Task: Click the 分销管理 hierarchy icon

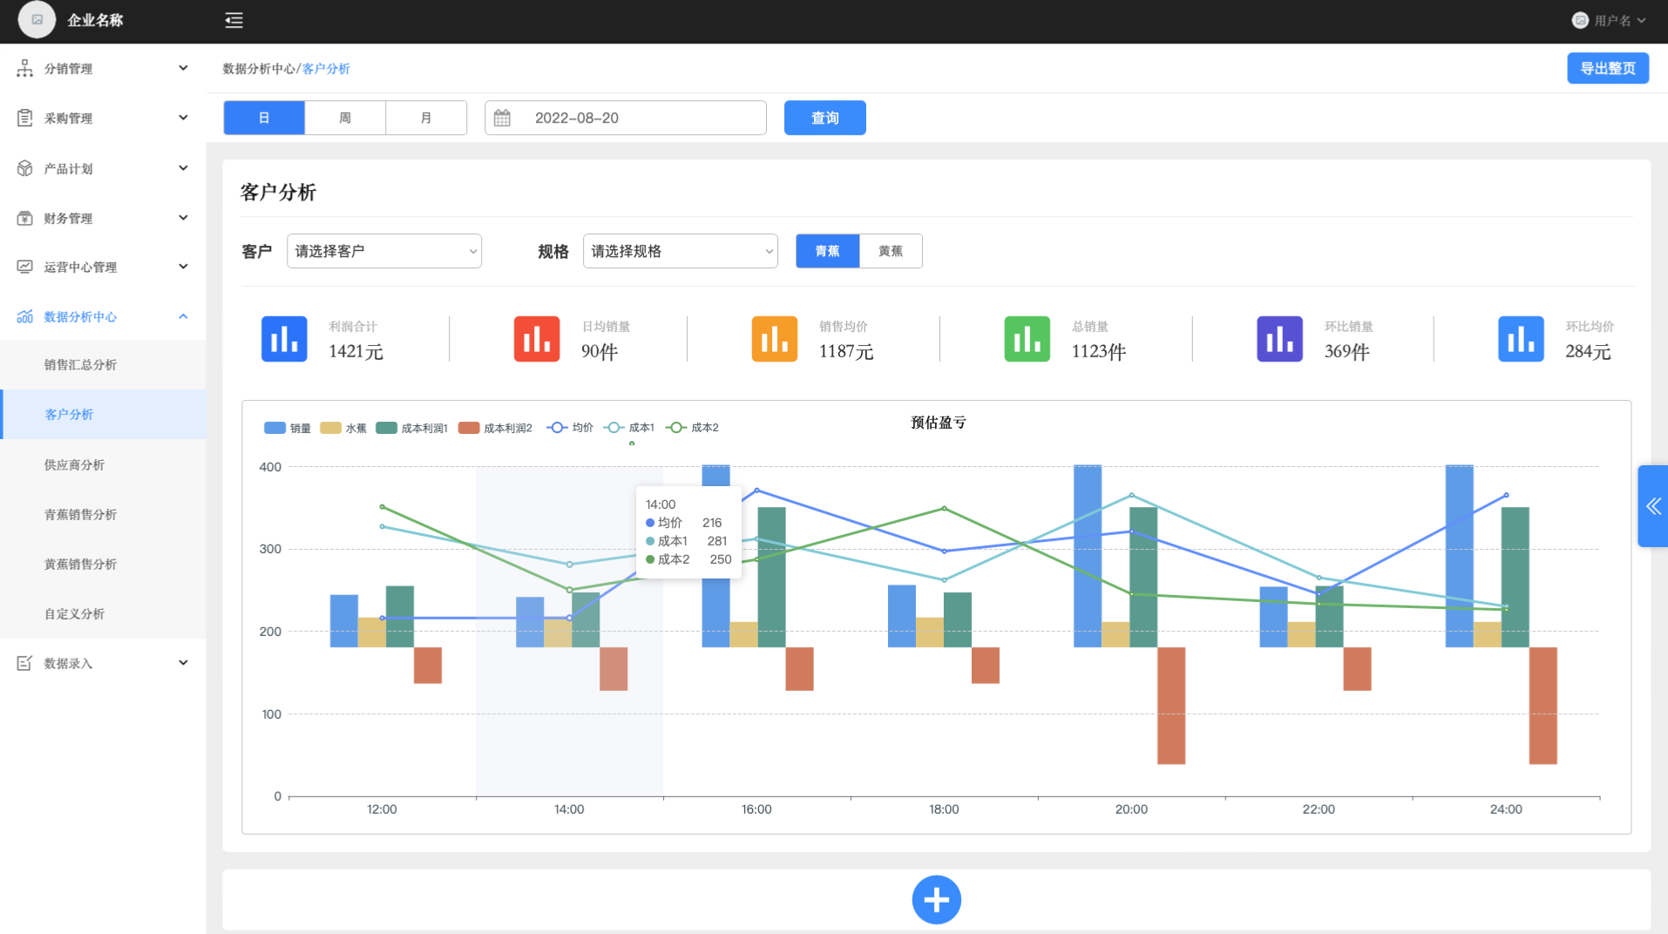Action: click(24, 68)
